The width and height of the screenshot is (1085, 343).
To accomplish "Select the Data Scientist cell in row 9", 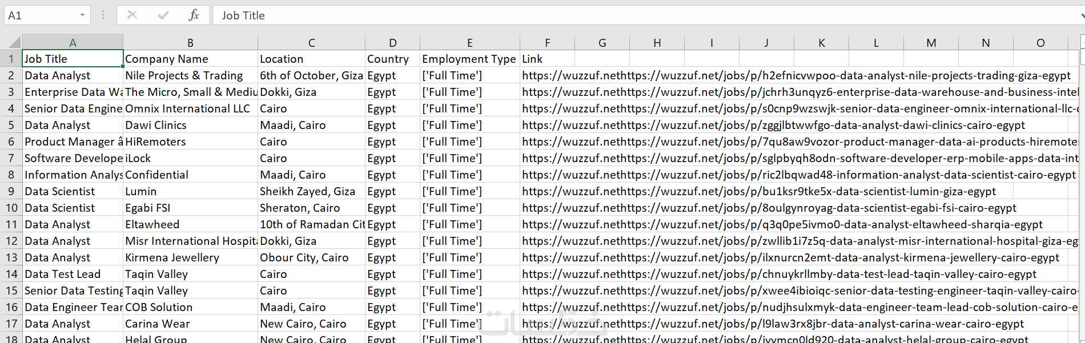I will tap(73, 191).
